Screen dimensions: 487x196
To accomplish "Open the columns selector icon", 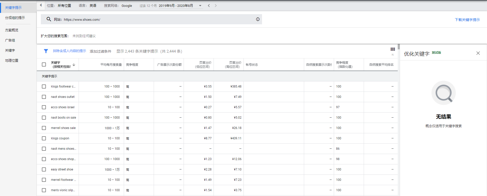I will pos(393,49).
